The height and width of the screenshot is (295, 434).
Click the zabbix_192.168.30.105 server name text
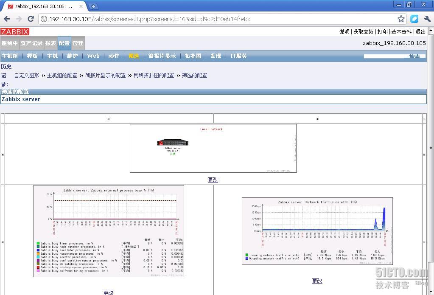[394, 43]
